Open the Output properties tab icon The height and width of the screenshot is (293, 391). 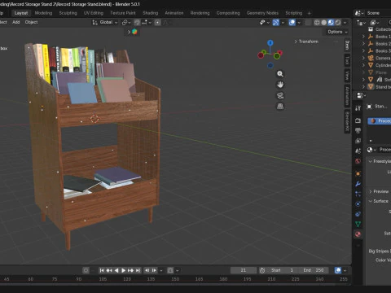[358, 130]
